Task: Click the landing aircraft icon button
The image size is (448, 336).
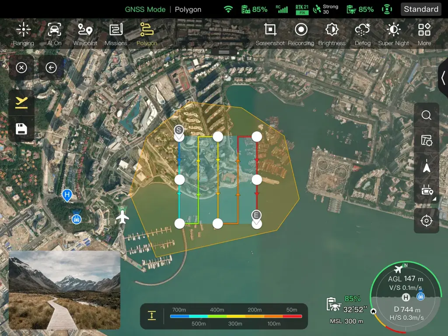Action: 21,103
